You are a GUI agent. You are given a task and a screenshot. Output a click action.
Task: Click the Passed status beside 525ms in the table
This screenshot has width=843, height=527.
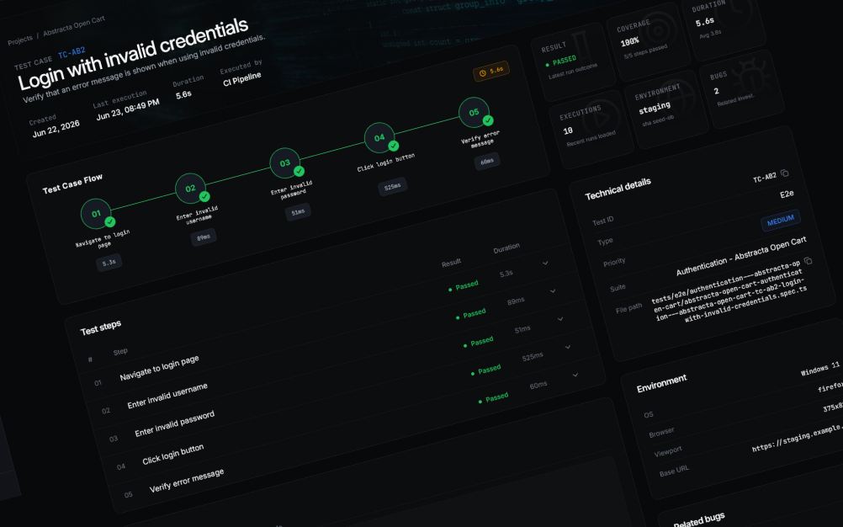pyautogui.click(x=486, y=370)
